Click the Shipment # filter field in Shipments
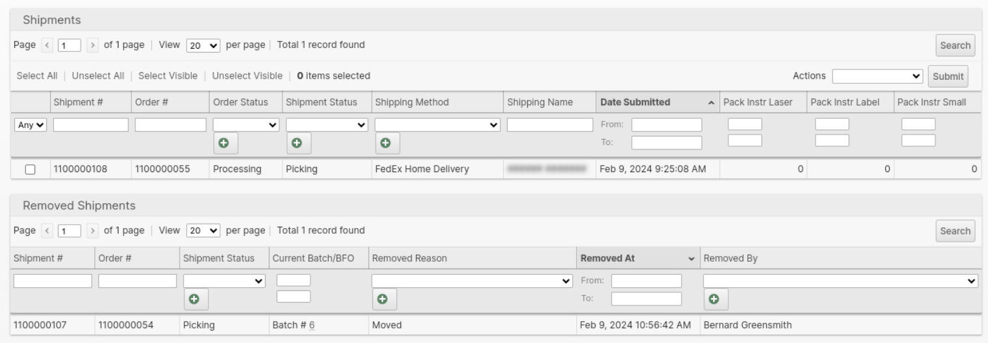The image size is (988, 343). [x=90, y=125]
